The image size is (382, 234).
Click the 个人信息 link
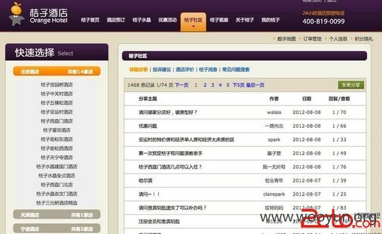coord(338,39)
